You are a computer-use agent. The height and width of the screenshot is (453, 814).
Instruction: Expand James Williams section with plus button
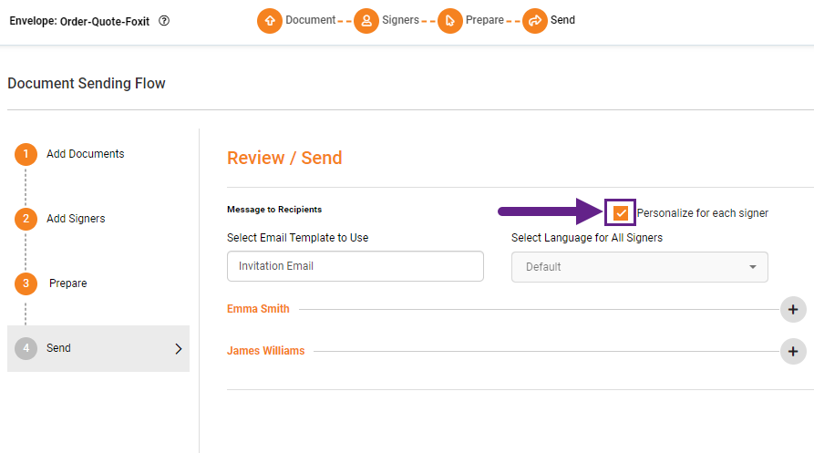tap(793, 351)
